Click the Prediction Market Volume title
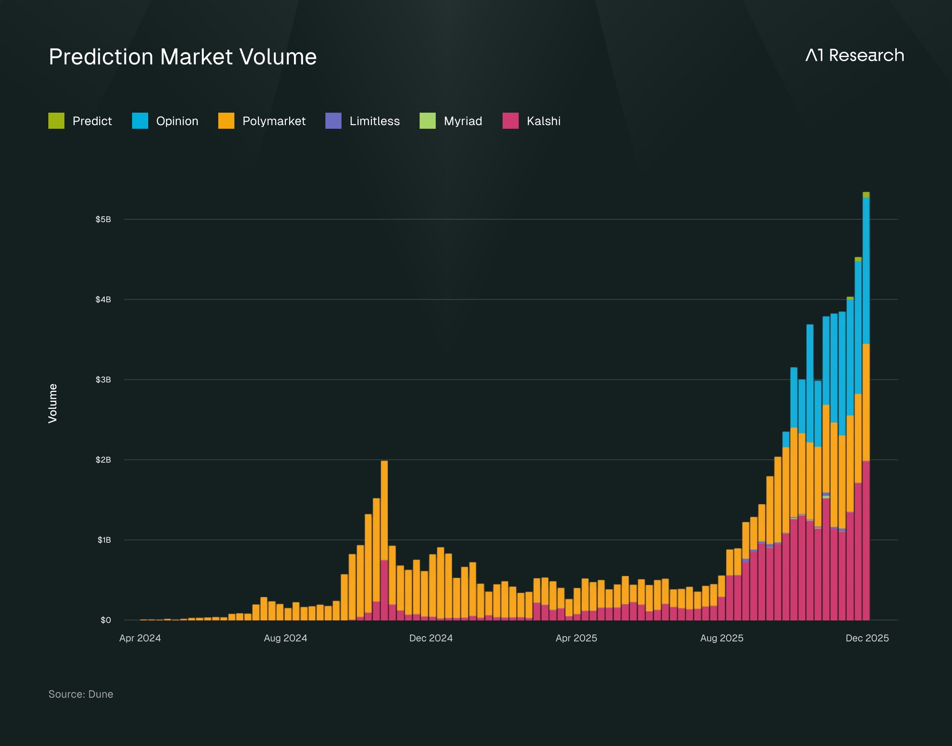This screenshot has height=746, width=952. [183, 57]
